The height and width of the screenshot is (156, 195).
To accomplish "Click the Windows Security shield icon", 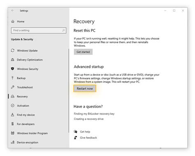I will (13, 69).
